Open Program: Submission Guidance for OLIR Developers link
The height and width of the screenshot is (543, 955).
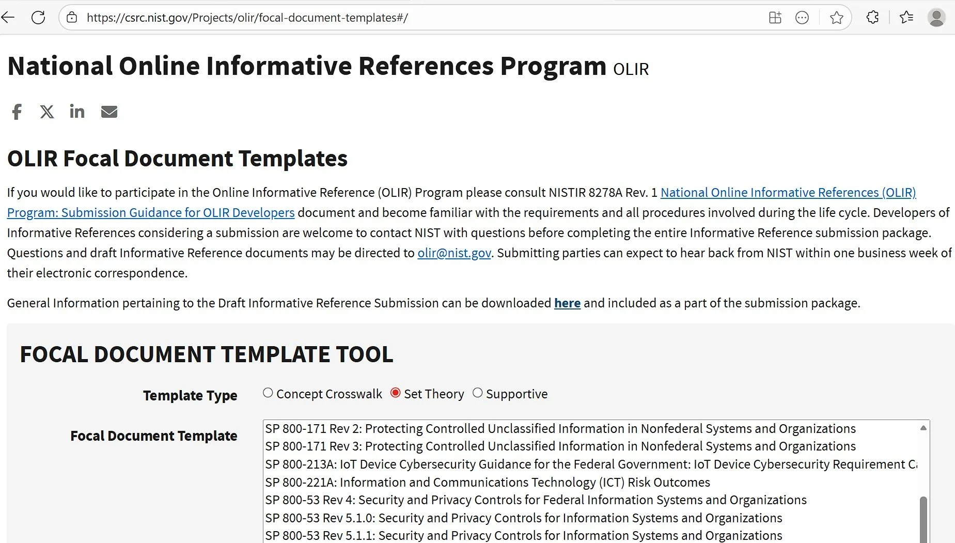click(151, 213)
